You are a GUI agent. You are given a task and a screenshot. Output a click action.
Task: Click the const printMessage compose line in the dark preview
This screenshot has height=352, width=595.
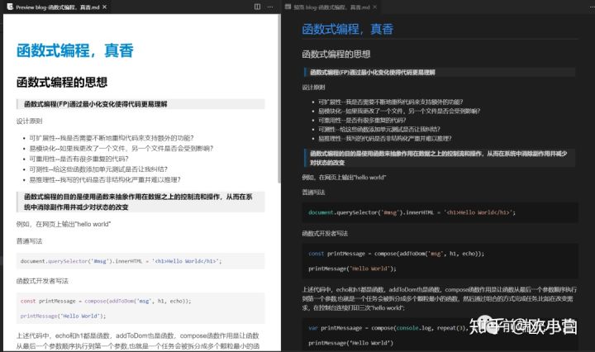(x=397, y=254)
